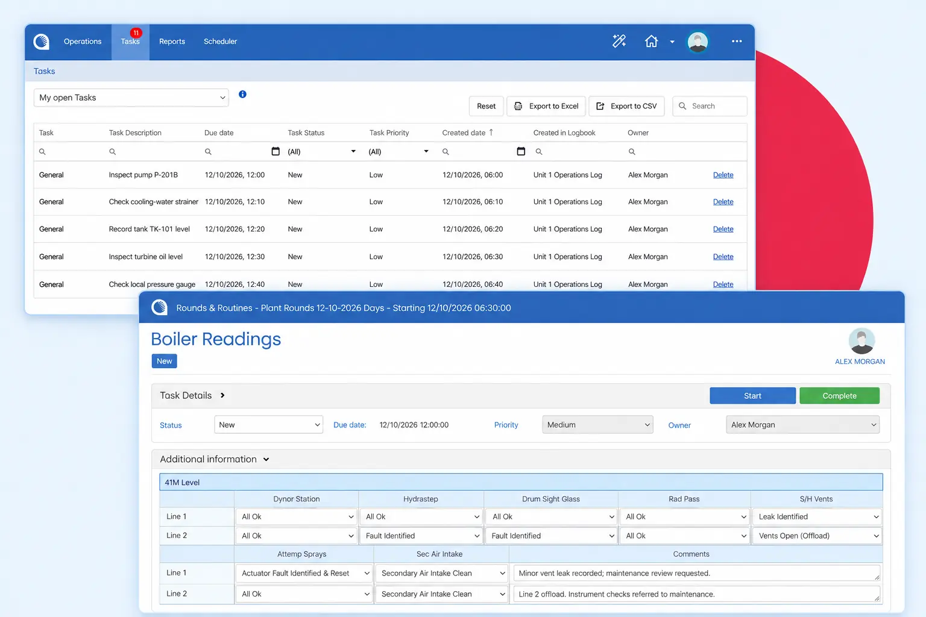
Task: Open the Owner Alex Morgan dropdown
Action: (x=802, y=425)
